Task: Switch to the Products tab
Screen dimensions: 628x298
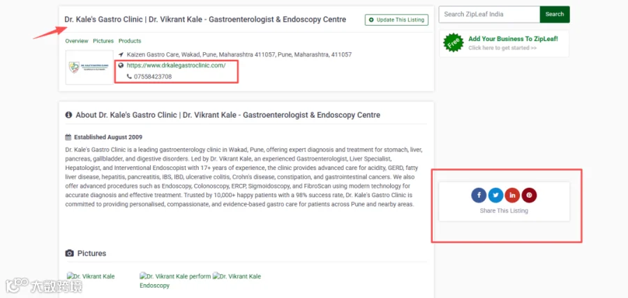Action: click(x=130, y=41)
